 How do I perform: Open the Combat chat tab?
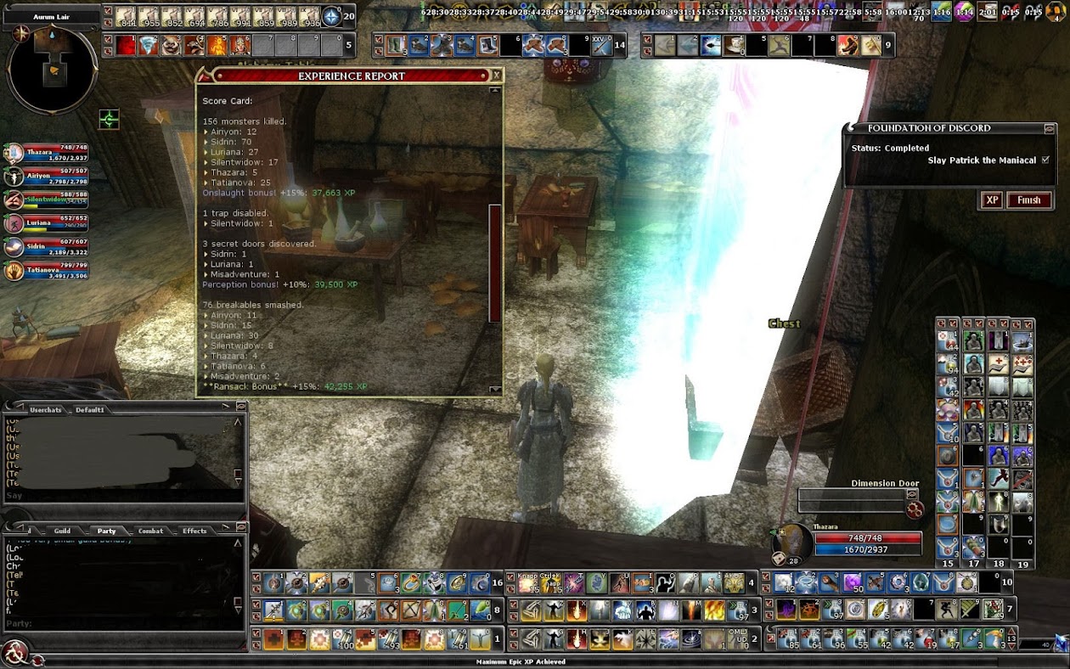[x=150, y=531]
